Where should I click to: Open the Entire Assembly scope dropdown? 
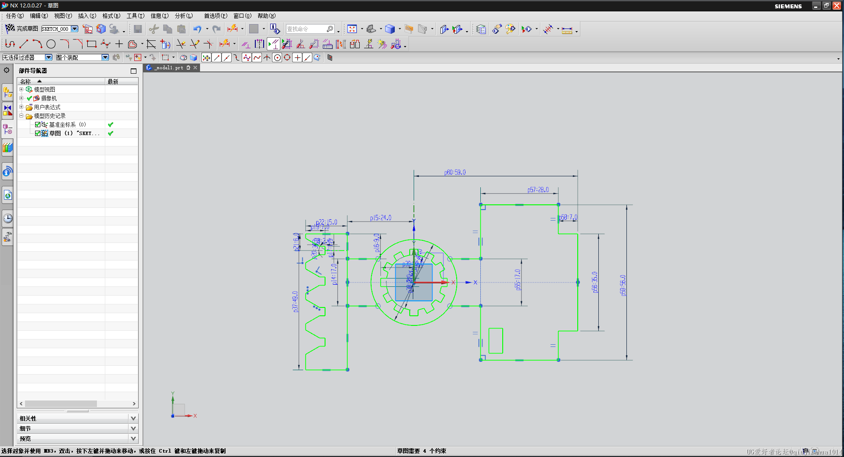pyautogui.click(x=105, y=57)
